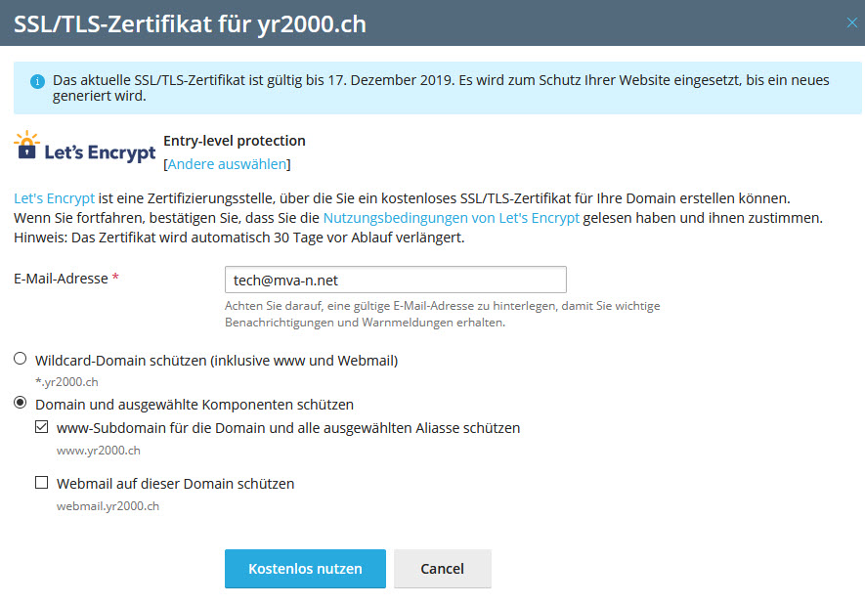Select 'Wildcard-Domain schützen' radio button

pos(21,359)
